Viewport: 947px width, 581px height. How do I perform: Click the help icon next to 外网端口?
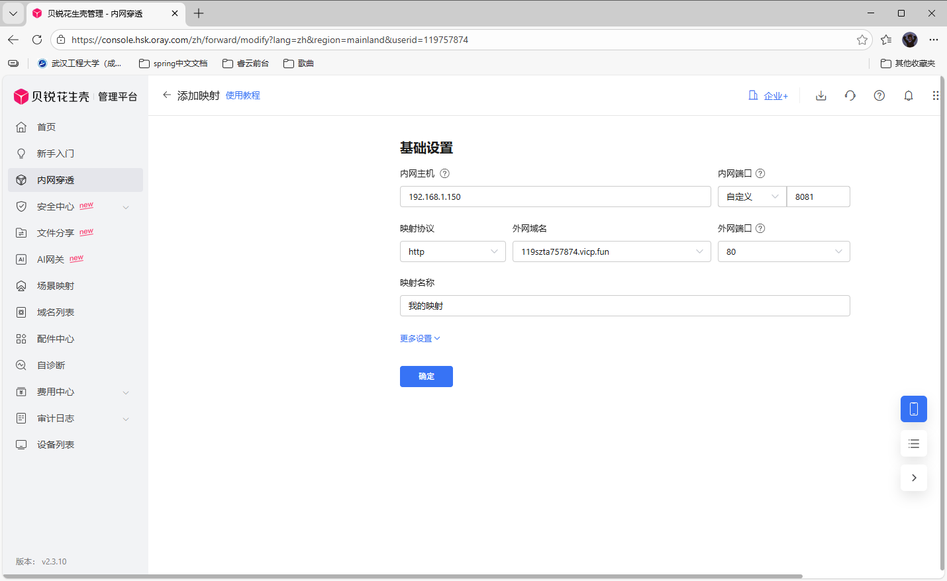tap(760, 228)
